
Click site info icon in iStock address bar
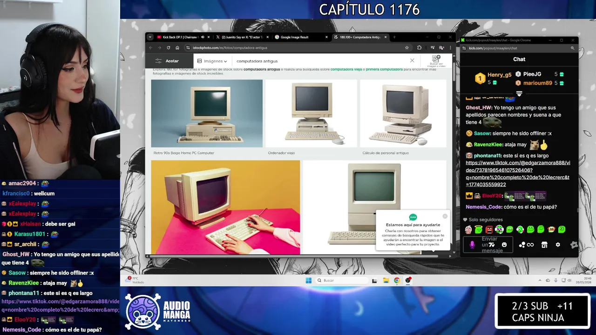coord(188,47)
